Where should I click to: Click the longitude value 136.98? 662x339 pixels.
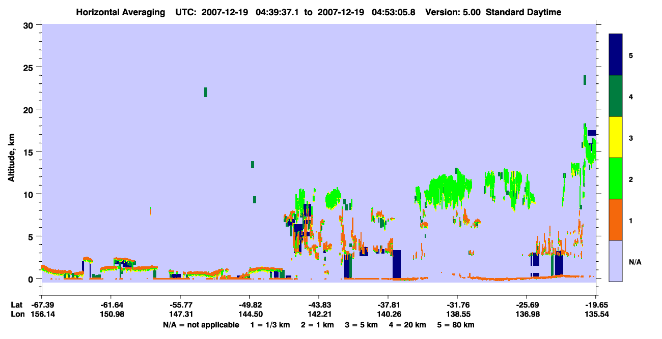point(527,315)
